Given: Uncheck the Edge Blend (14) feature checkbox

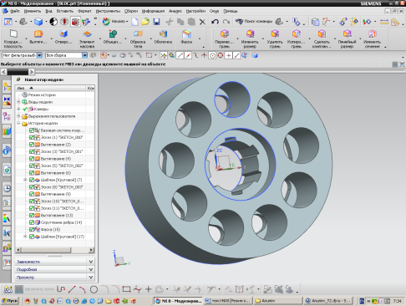Looking at the screenshot, I should [32, 222].
